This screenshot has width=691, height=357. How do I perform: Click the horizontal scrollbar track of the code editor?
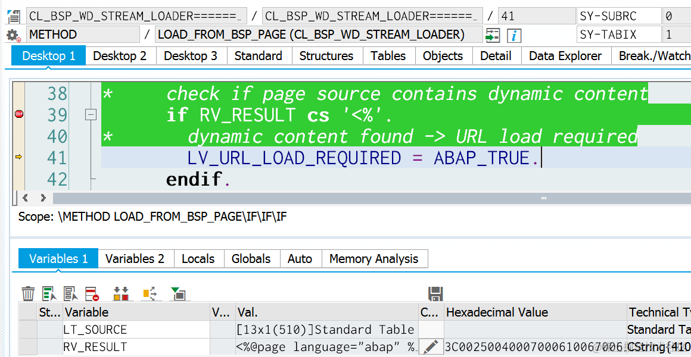tap(372, 198)
